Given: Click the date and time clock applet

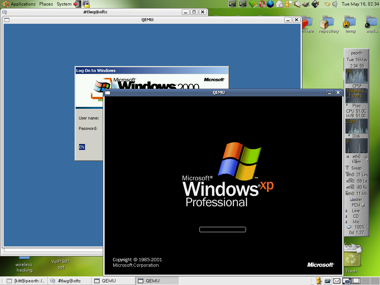Looking at the screenshot, I should [x=360, y=4].
